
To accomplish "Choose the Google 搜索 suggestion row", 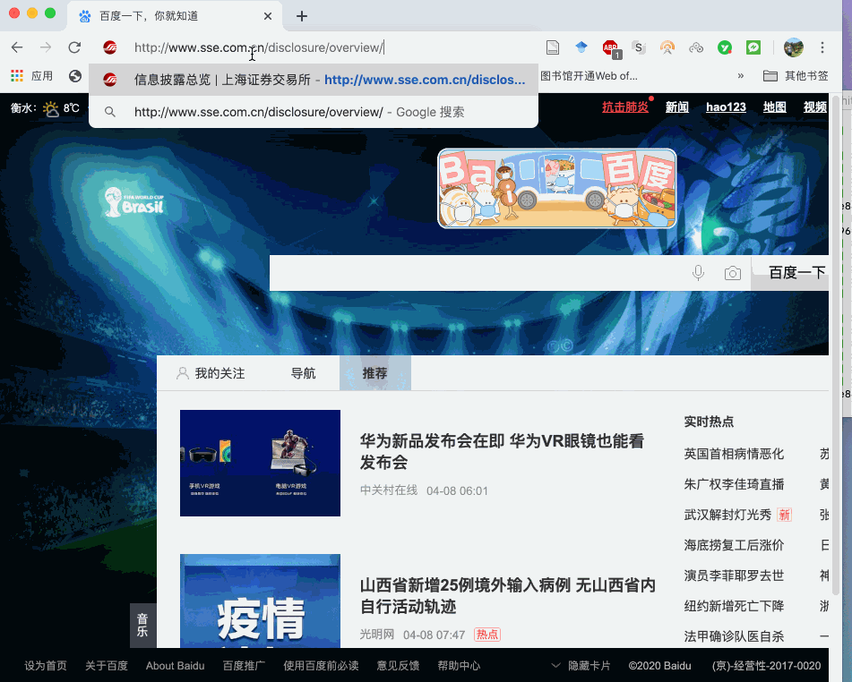I will click(x=314, y=112).
